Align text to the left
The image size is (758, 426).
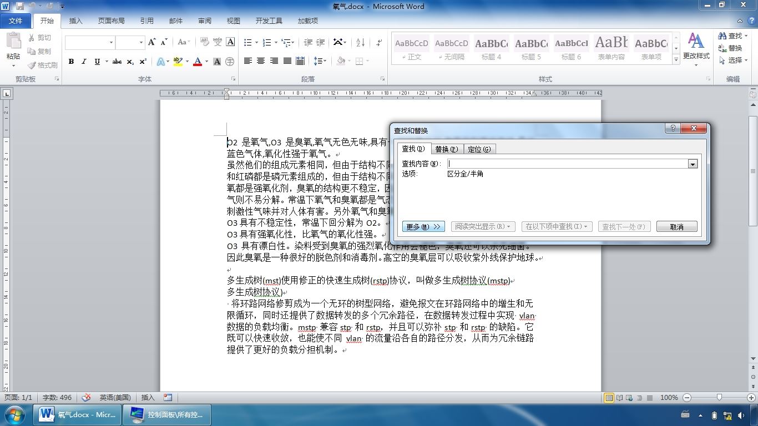click(x=247, y=61)
